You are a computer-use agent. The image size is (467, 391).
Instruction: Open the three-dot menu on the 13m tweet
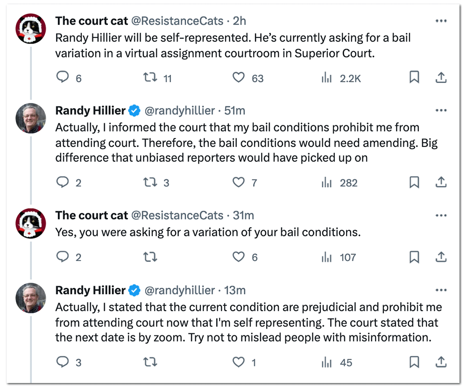tap(441, 290)
